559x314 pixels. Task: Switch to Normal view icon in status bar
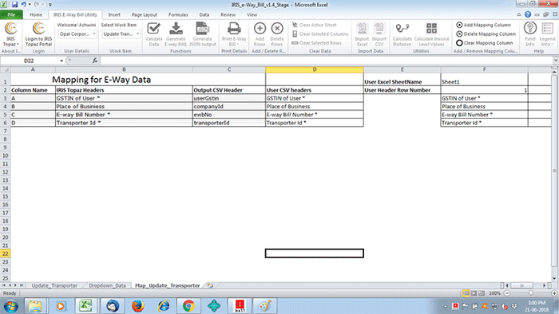[x=466, y=293]
